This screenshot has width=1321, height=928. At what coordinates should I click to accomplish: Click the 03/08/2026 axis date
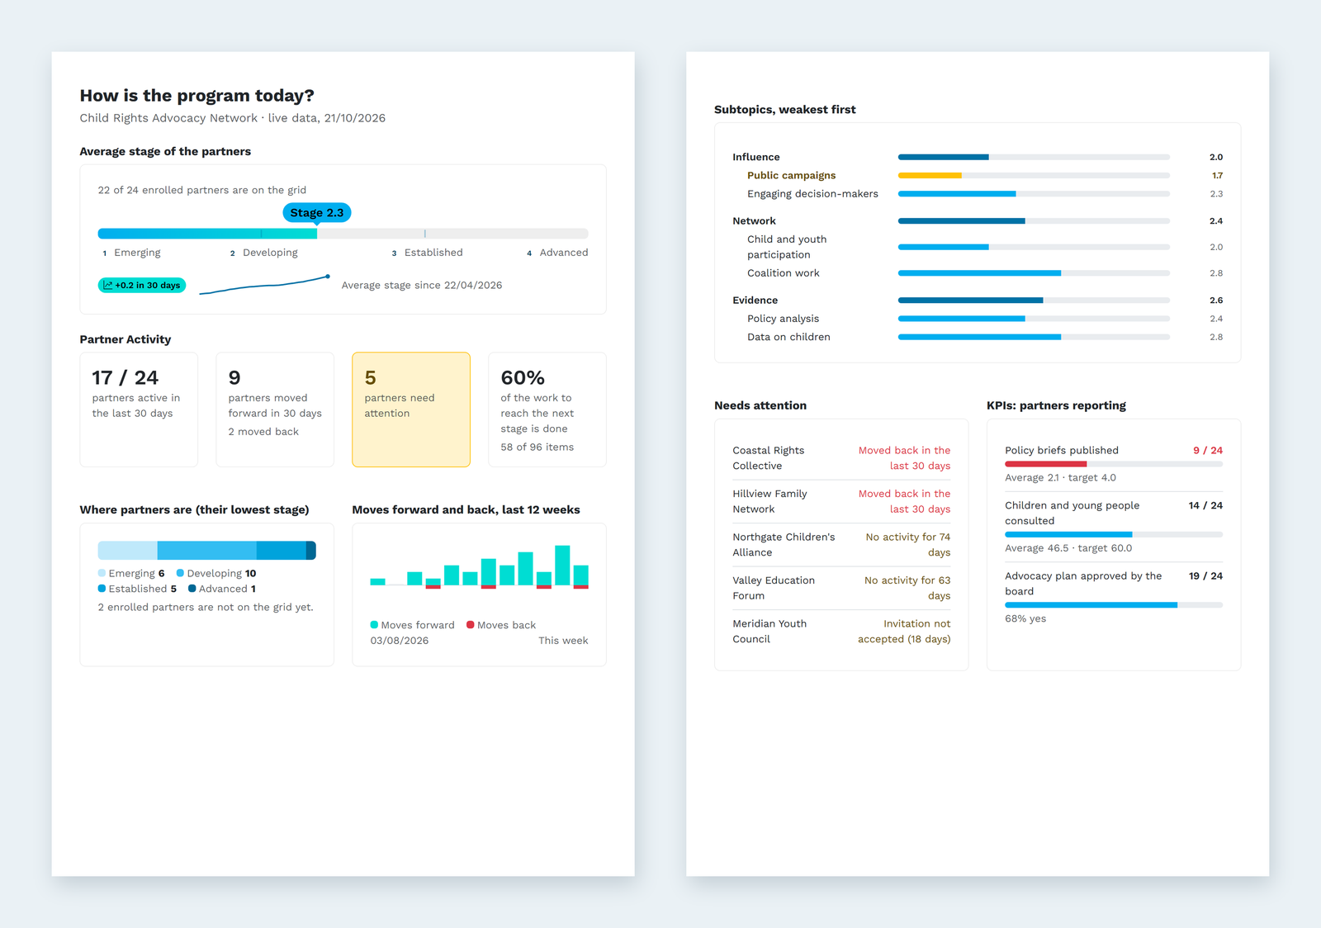400,641
